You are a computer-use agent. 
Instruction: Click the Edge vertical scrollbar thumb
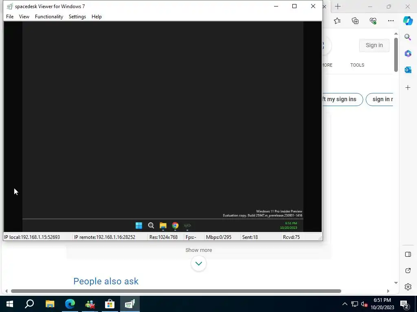pos(396,55)
